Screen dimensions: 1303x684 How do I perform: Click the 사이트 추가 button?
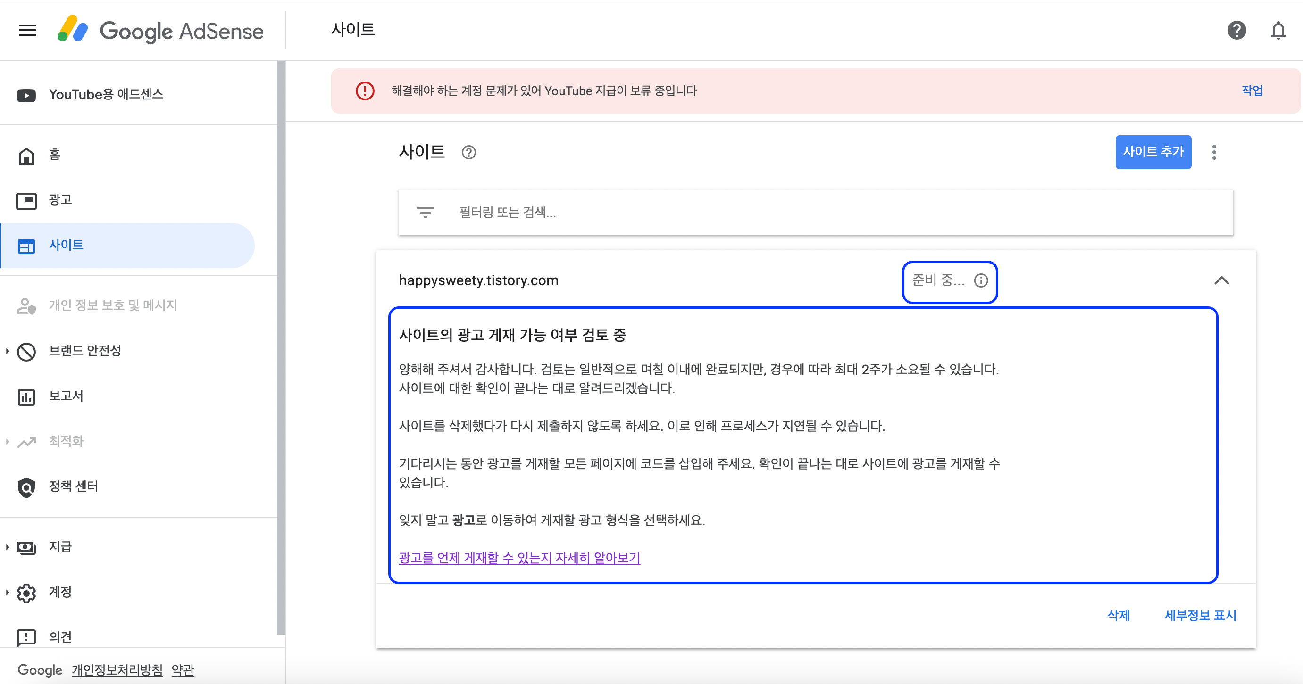tap(1153, 152)
